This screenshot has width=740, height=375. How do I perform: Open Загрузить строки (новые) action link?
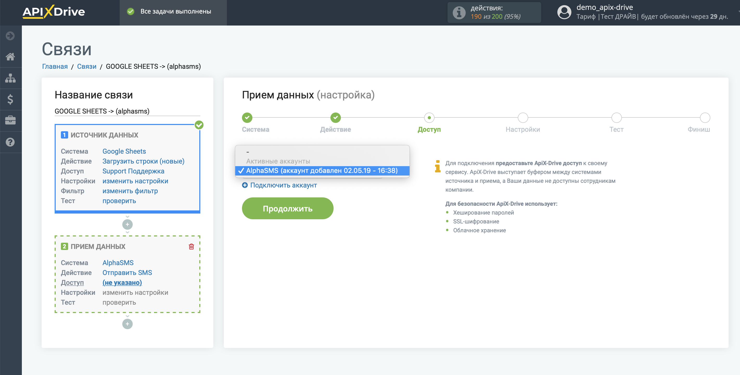tap(143, 161)
